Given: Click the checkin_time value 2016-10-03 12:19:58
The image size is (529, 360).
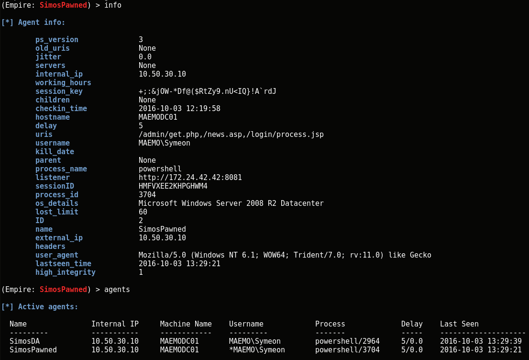Looking at the screenshot, I should [x=179, y=109].
